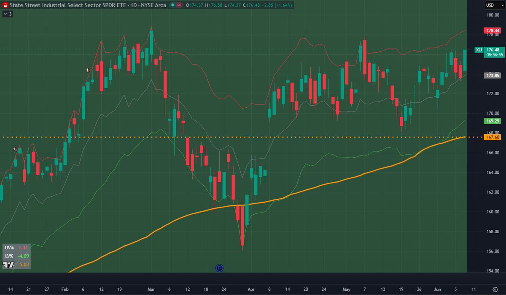The width and height of the screenshot is (506, 295).
Task: Click the Jun label on time axis
Action: click(438, 290)
